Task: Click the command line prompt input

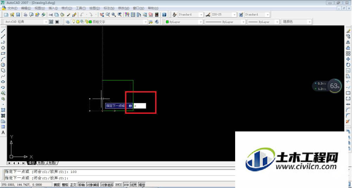Action: coord(119,178)
